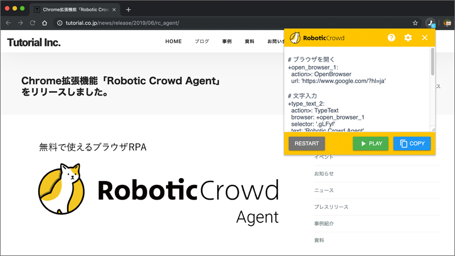This screenshot has height=256, width=455.
Task: Click the selector '.gLFyf' line
Action: pyautogui.click(x=313, y=124)
